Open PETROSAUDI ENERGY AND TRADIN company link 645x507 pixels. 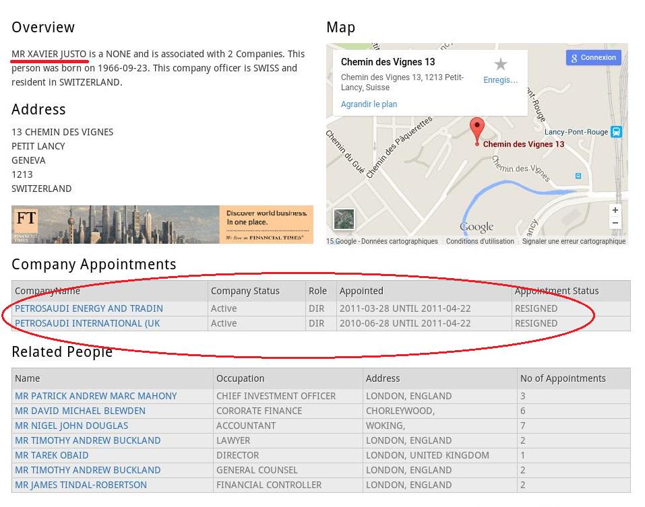click(x=89, y=308)
